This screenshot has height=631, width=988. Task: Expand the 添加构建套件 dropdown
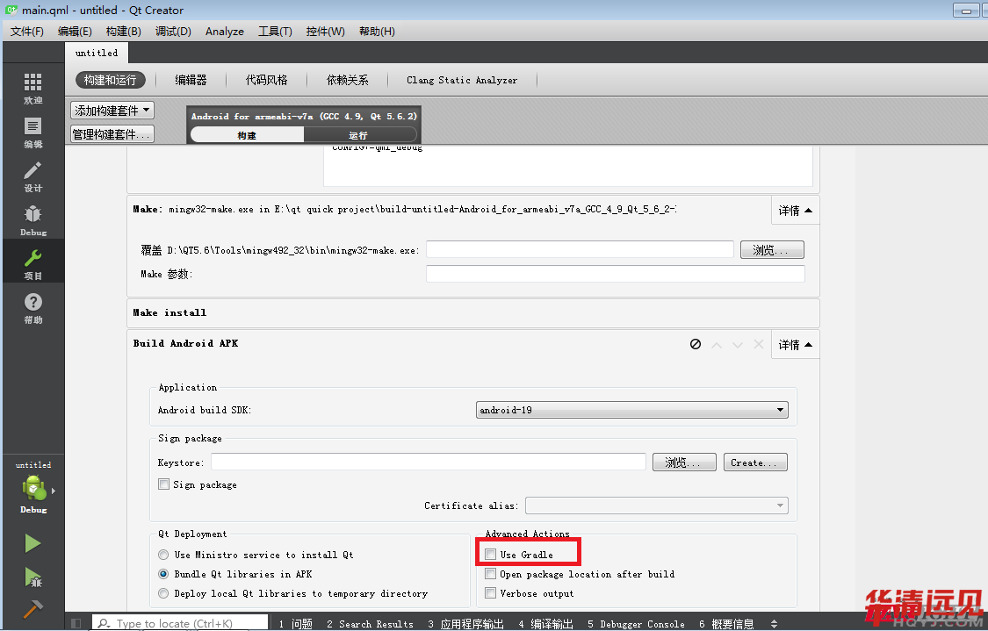[112, 111]
